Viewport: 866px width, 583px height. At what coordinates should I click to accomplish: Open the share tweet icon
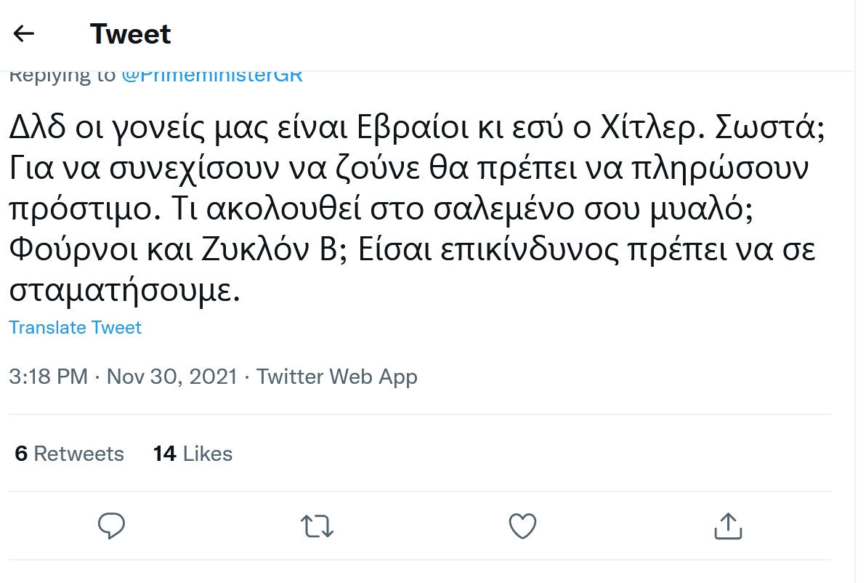pyautogui.click(x=728, y=526)
